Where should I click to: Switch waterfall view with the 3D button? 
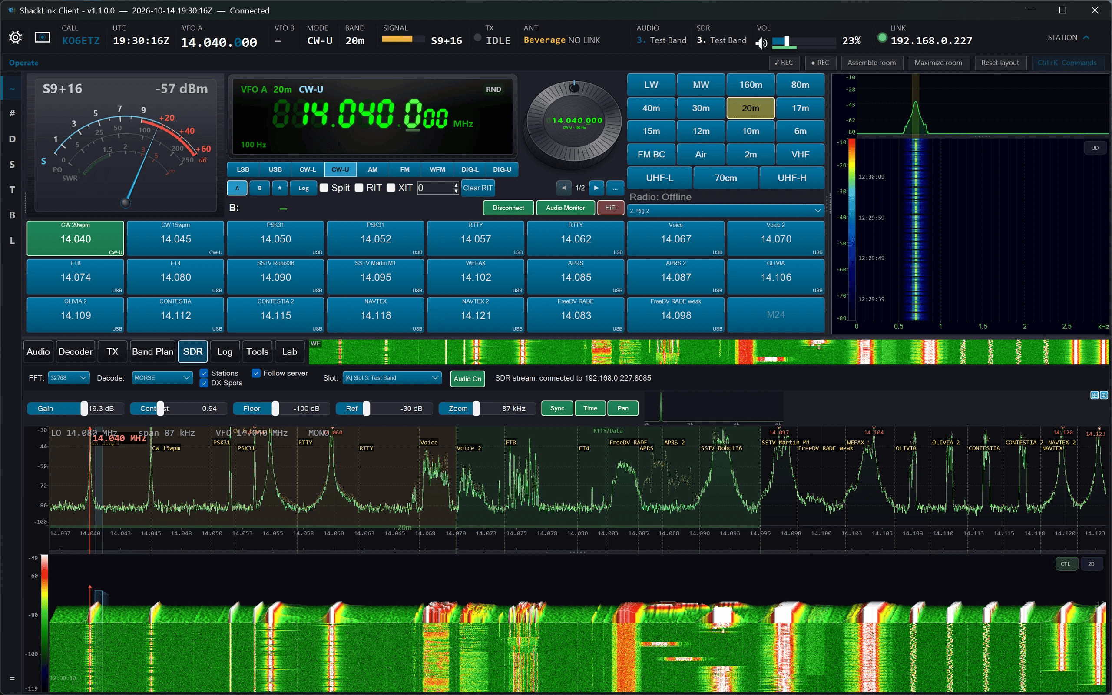[1095, 148]
